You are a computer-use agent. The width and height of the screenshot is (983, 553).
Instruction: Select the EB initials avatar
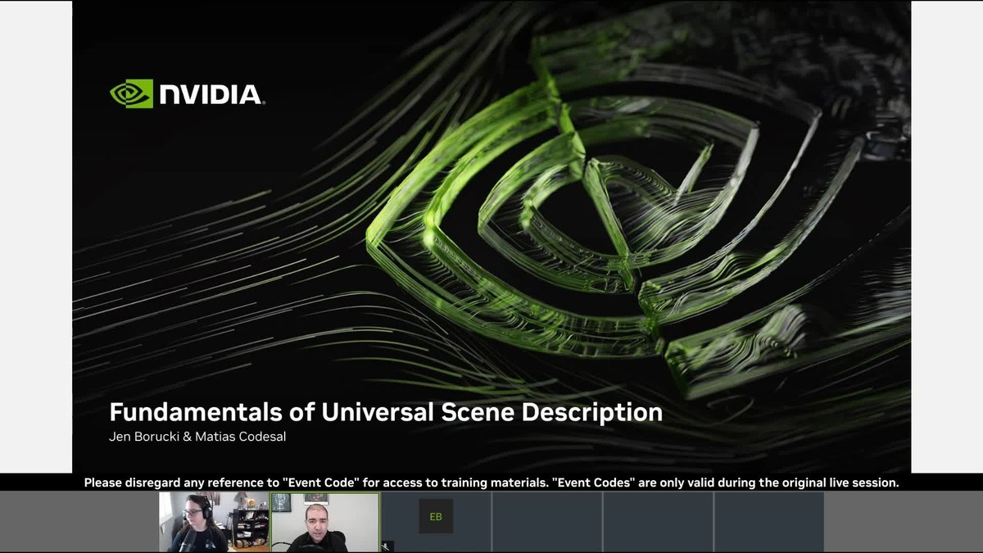point(436,516)
